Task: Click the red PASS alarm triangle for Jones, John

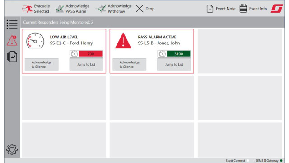Action: (123, 41)
